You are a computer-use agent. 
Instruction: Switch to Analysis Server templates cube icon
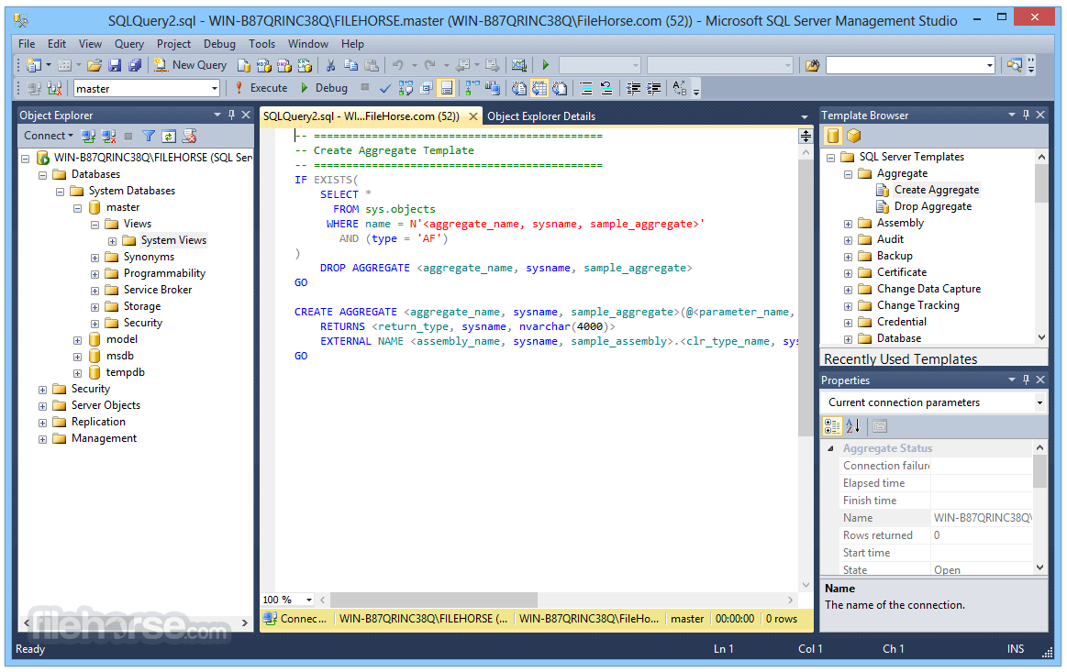tap(853, 136)
